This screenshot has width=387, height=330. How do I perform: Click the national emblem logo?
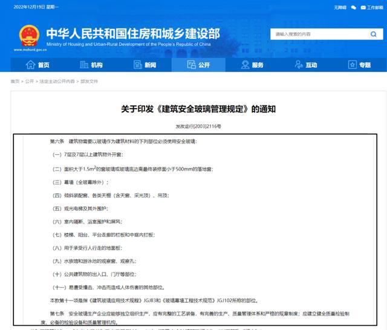(x=28, y=35)
